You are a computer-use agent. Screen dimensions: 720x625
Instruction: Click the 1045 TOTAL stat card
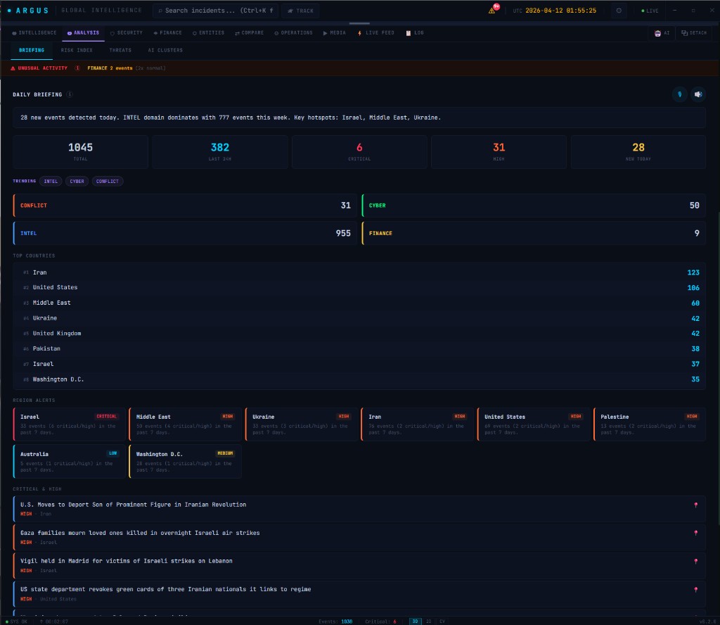80,152
